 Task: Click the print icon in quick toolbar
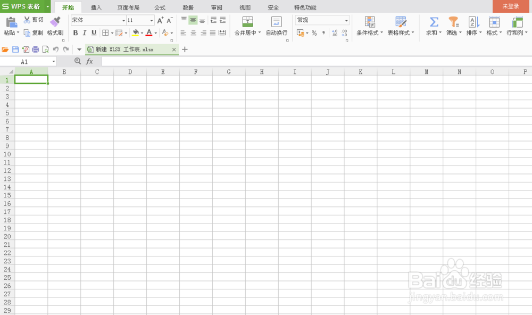pyautogui.click(x=35, y=49)
